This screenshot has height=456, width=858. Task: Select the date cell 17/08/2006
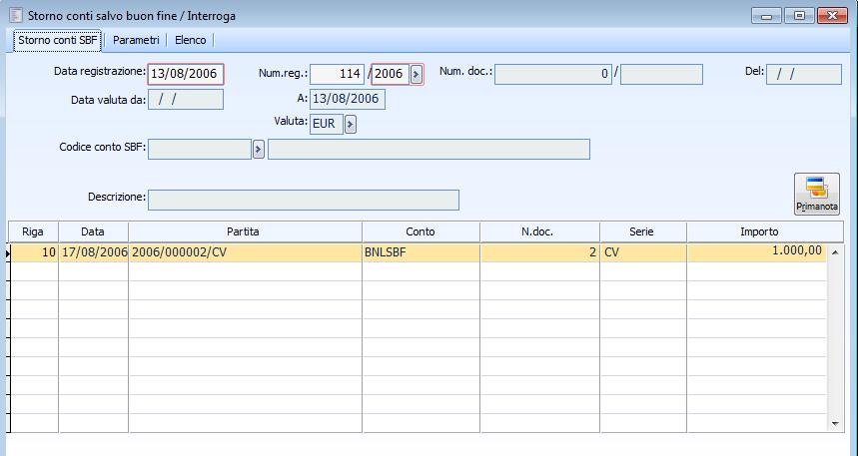point(94,252)
